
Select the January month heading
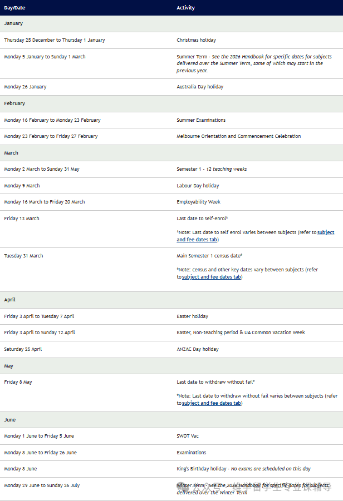point(13,23)
